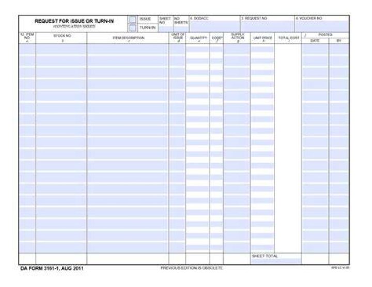The height and width of the screenshot is (287, 372).
Task: Check the ISSUE checkbox
Action: (x=133, y=20)
